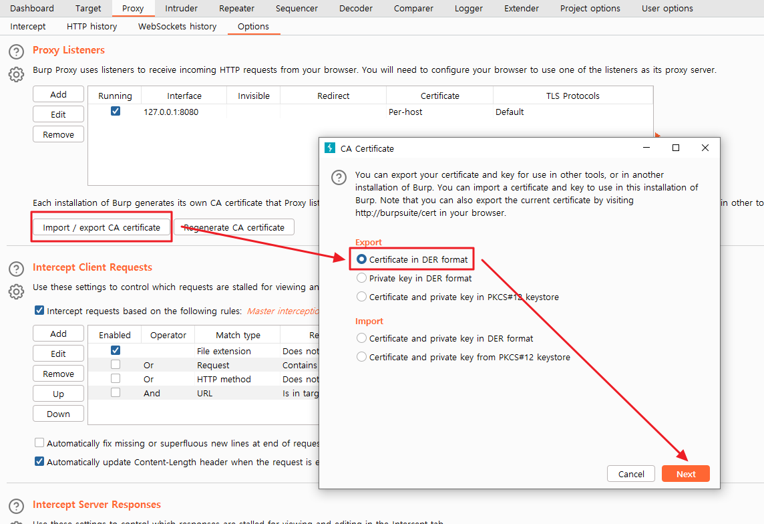Open the Sequencer tab
The height and width of the screenshot is (524, 764).
pos(297,8)
